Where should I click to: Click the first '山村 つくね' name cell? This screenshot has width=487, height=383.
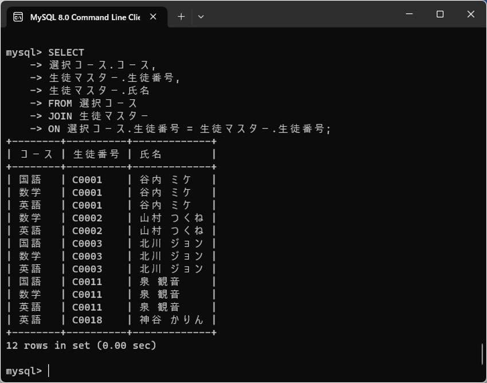click(x=171, y=218)
